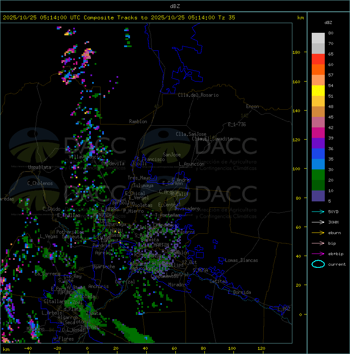Select the 'Carrizal' map label
Viewport: 350px width, 354px height.
(125, 282)
